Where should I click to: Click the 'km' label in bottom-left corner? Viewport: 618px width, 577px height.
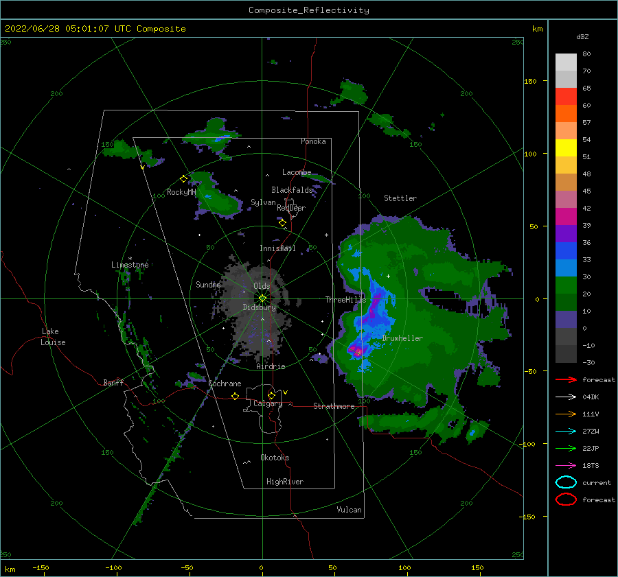pyautogui.click(x=10, y=569)
